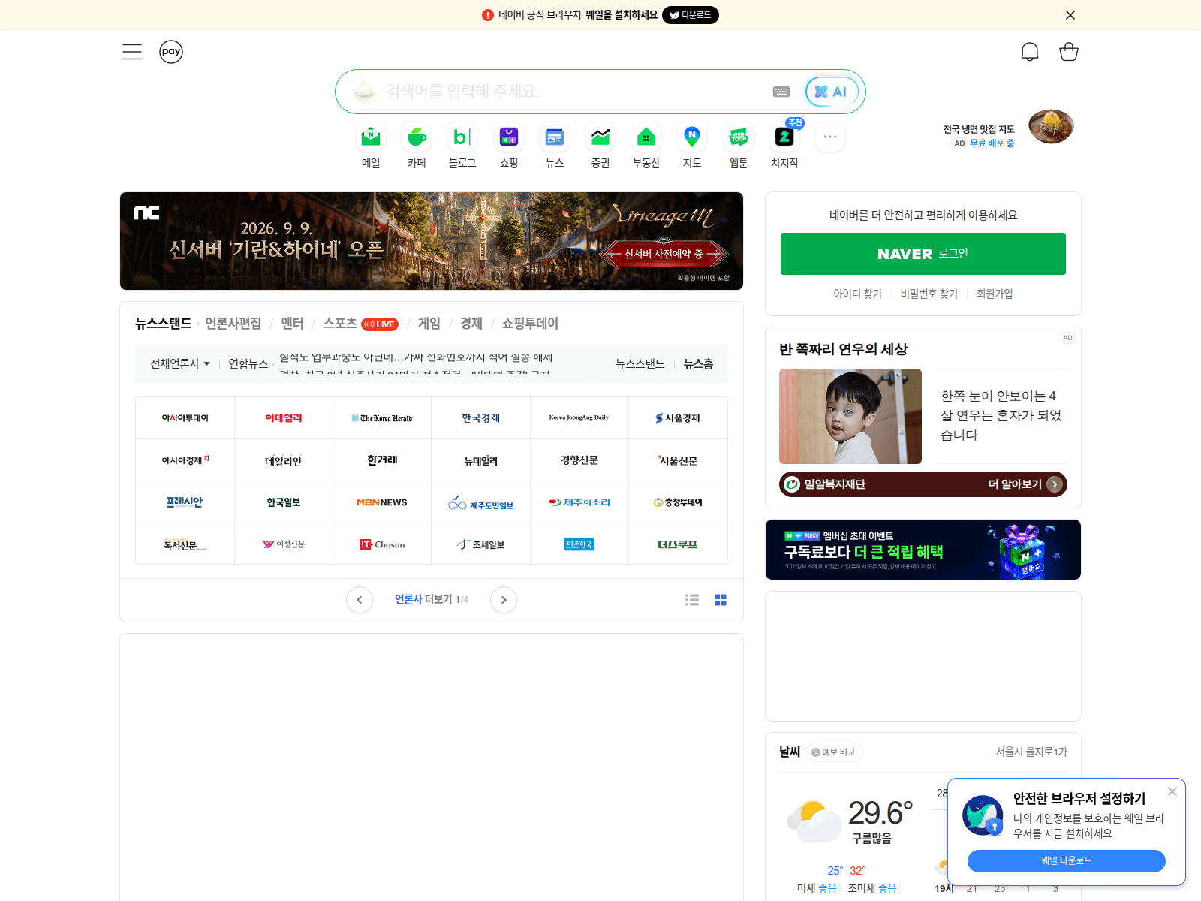Click 더 알아보기 in 밀알복지재단 ad
This screenshot has width=1201, height=901.
pos(1025,484)
